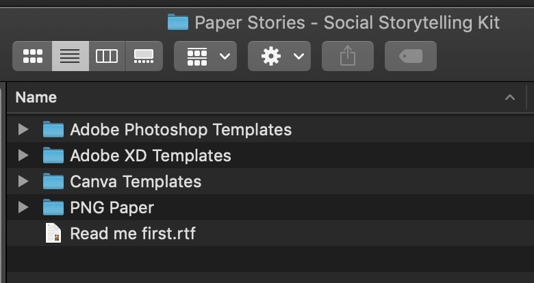
Task: Toggle sort direction arrow in Name column
Action: pyautogui.click(x=510, y=98)
